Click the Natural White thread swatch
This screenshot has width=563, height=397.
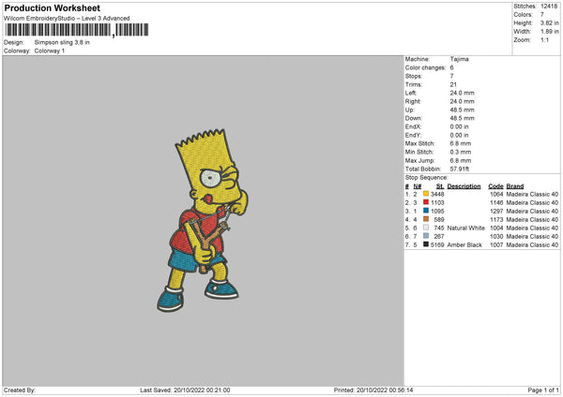click(426, 228)
